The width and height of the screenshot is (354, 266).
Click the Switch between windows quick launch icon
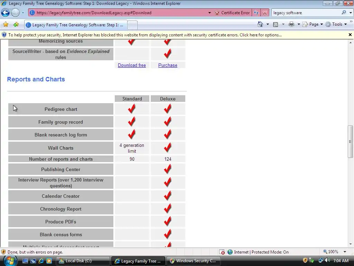[33, 261]
